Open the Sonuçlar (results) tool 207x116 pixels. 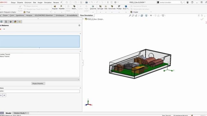click(x=100, y=7)
